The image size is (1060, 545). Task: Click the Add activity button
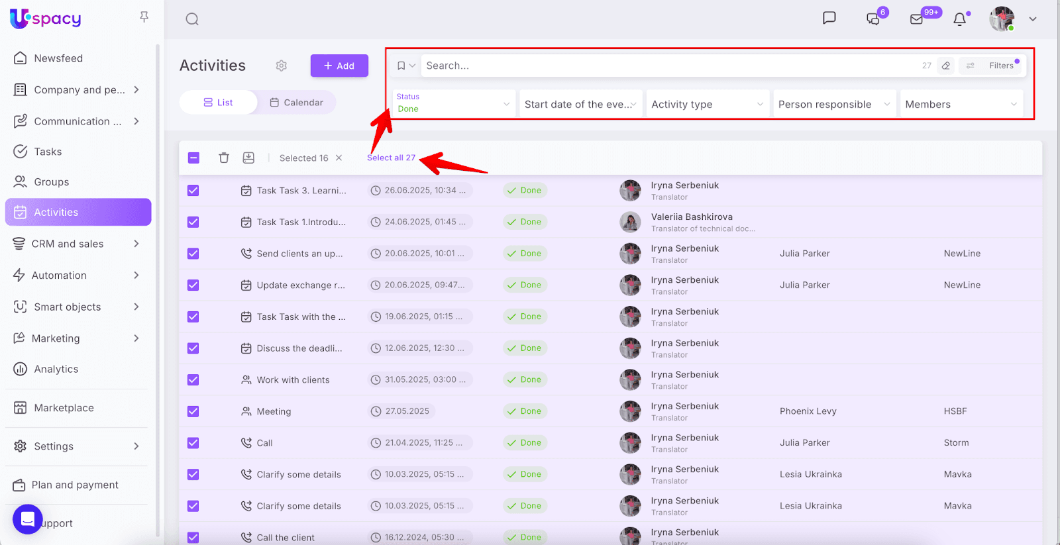pyautogui.click(x=339, y=66)
